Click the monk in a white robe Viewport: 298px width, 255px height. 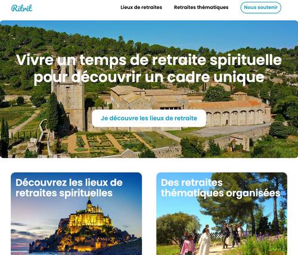pyautogui.click(x=205, y=242)
